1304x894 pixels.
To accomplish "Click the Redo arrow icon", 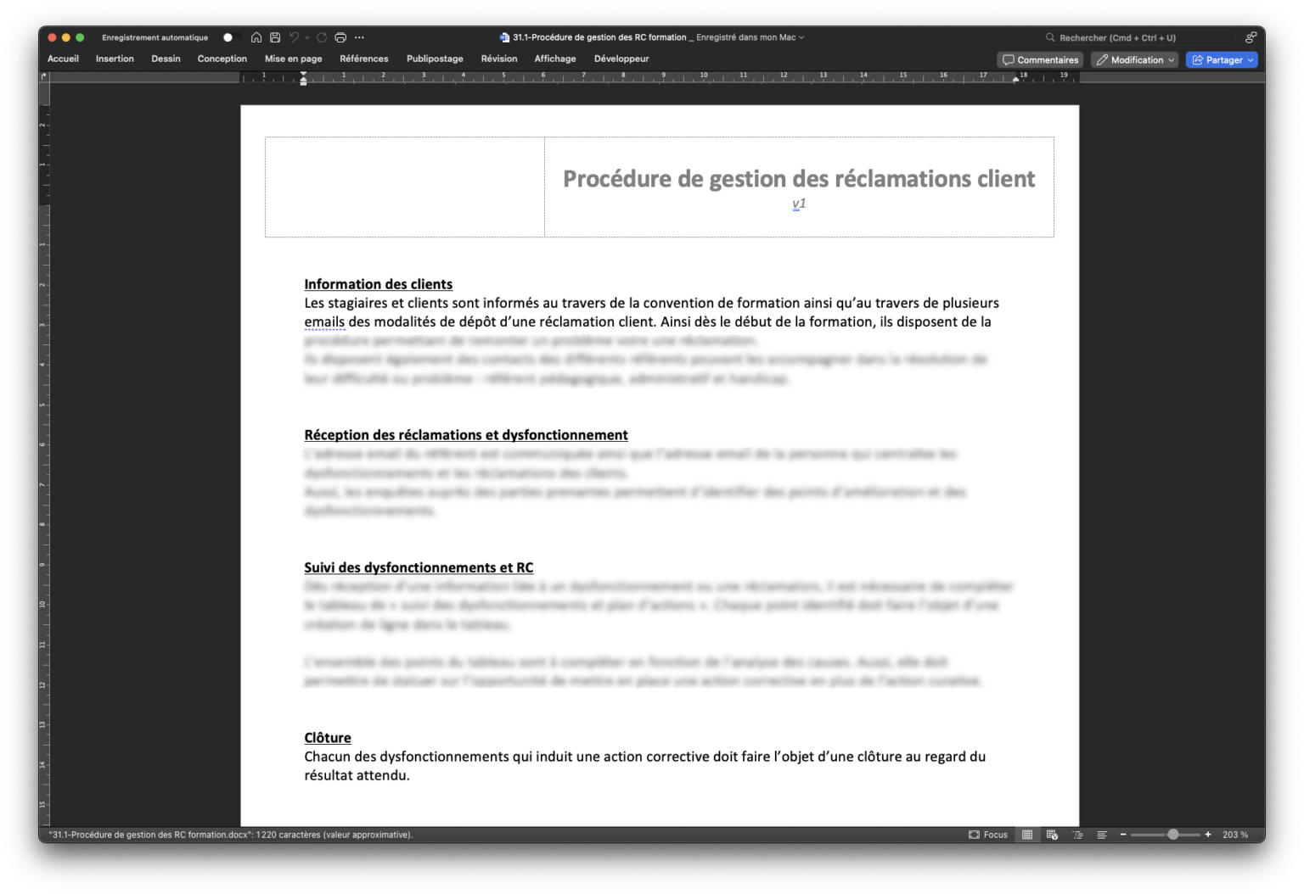I will (323, 37).
